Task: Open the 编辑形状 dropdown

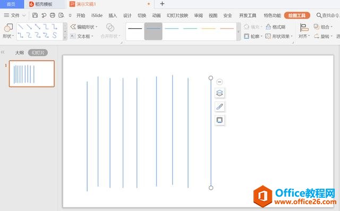Action: tap(84, 27)
